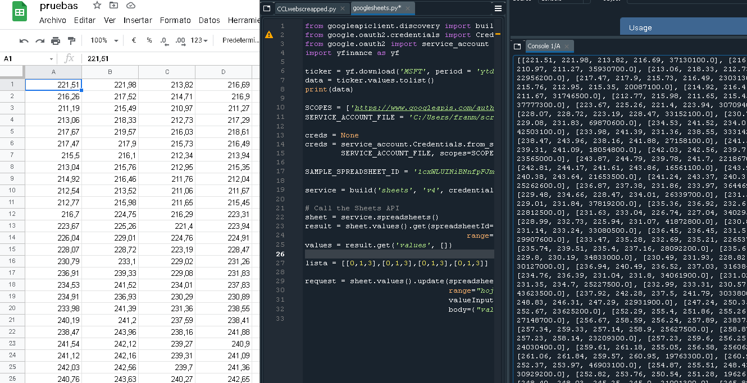747x383 pixels.
Task: Switch to the CCLwebscreapped.py tab
Action: click(307, 8)
